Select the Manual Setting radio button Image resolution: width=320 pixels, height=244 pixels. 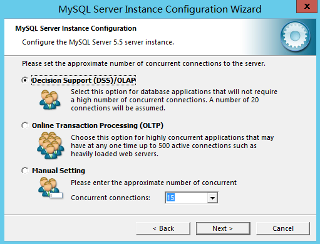25,171
